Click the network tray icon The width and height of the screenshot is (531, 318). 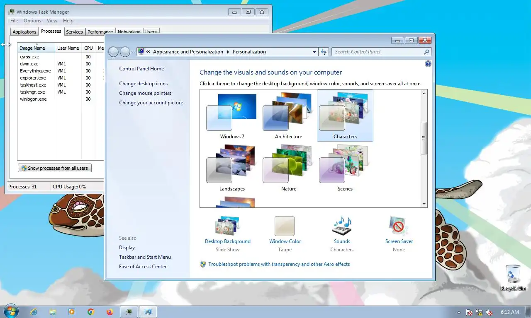[479, 312]
